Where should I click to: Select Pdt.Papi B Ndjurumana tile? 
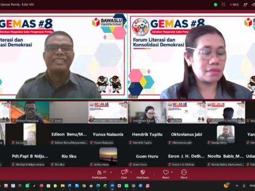pyautogui.click(x=30, y=157)
